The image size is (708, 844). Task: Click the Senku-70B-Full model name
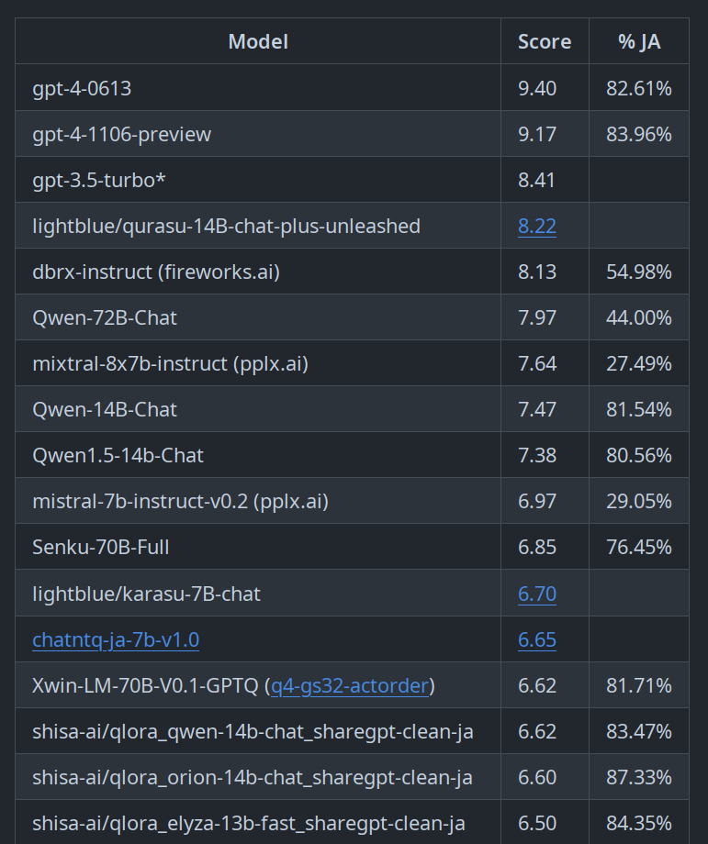(x=101, y=547)
